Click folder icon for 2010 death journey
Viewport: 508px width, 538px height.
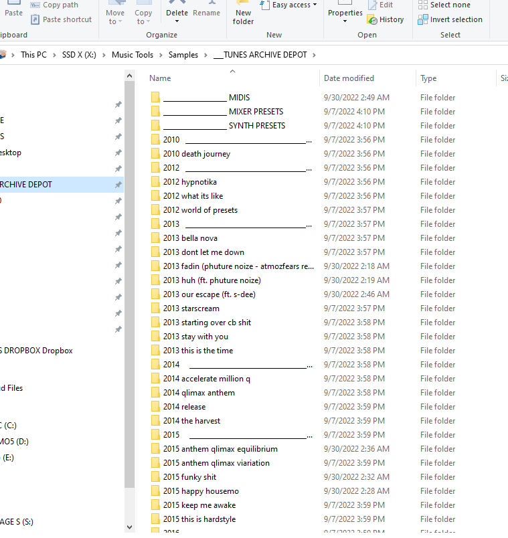point(155,154)
